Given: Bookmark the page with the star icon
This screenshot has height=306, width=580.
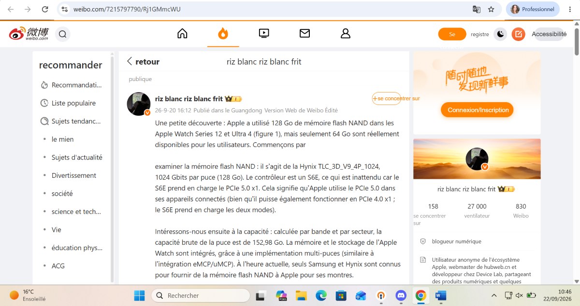Looking at the screenshot, I should [x=491, y=9].
